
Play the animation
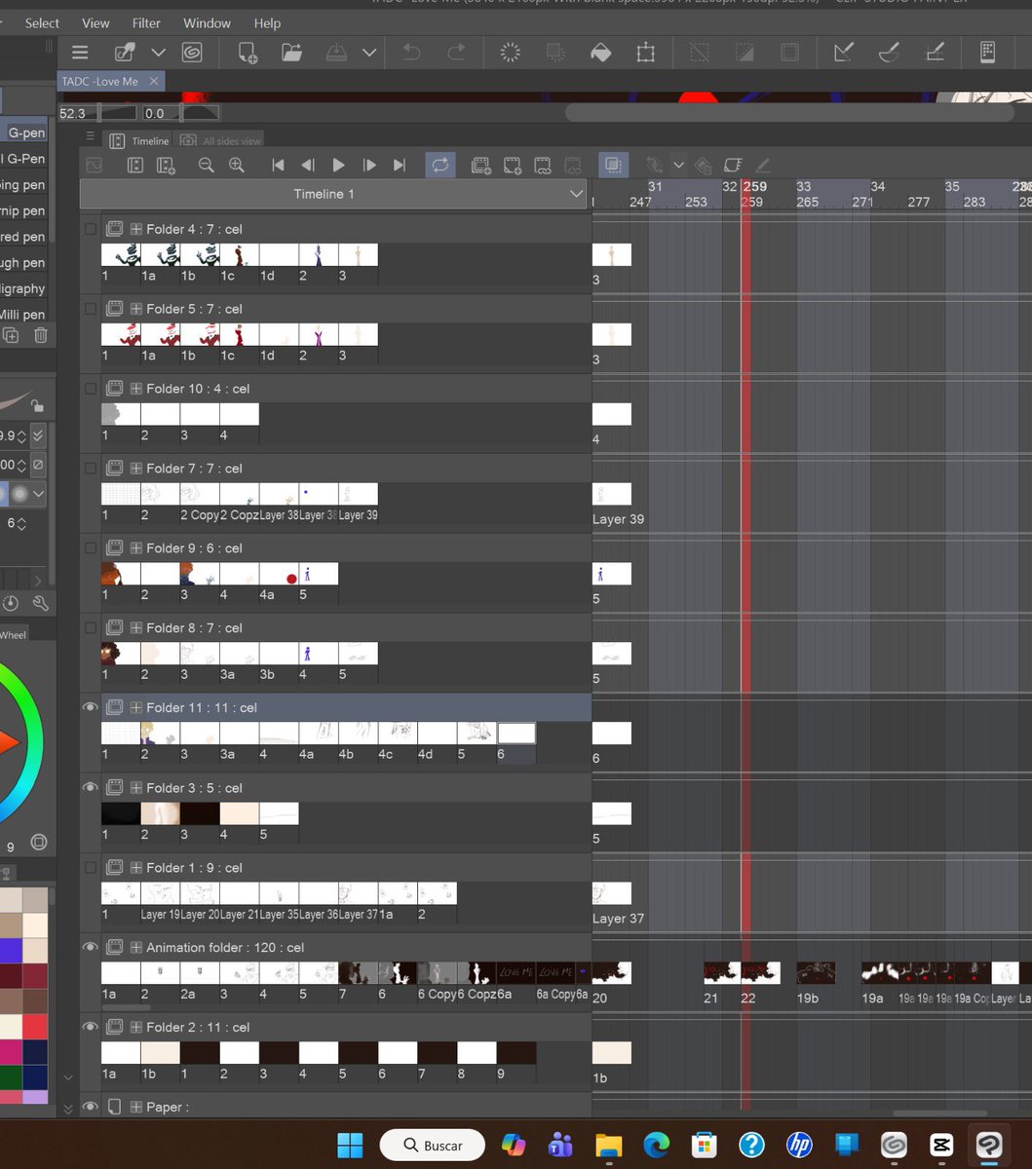339,166
